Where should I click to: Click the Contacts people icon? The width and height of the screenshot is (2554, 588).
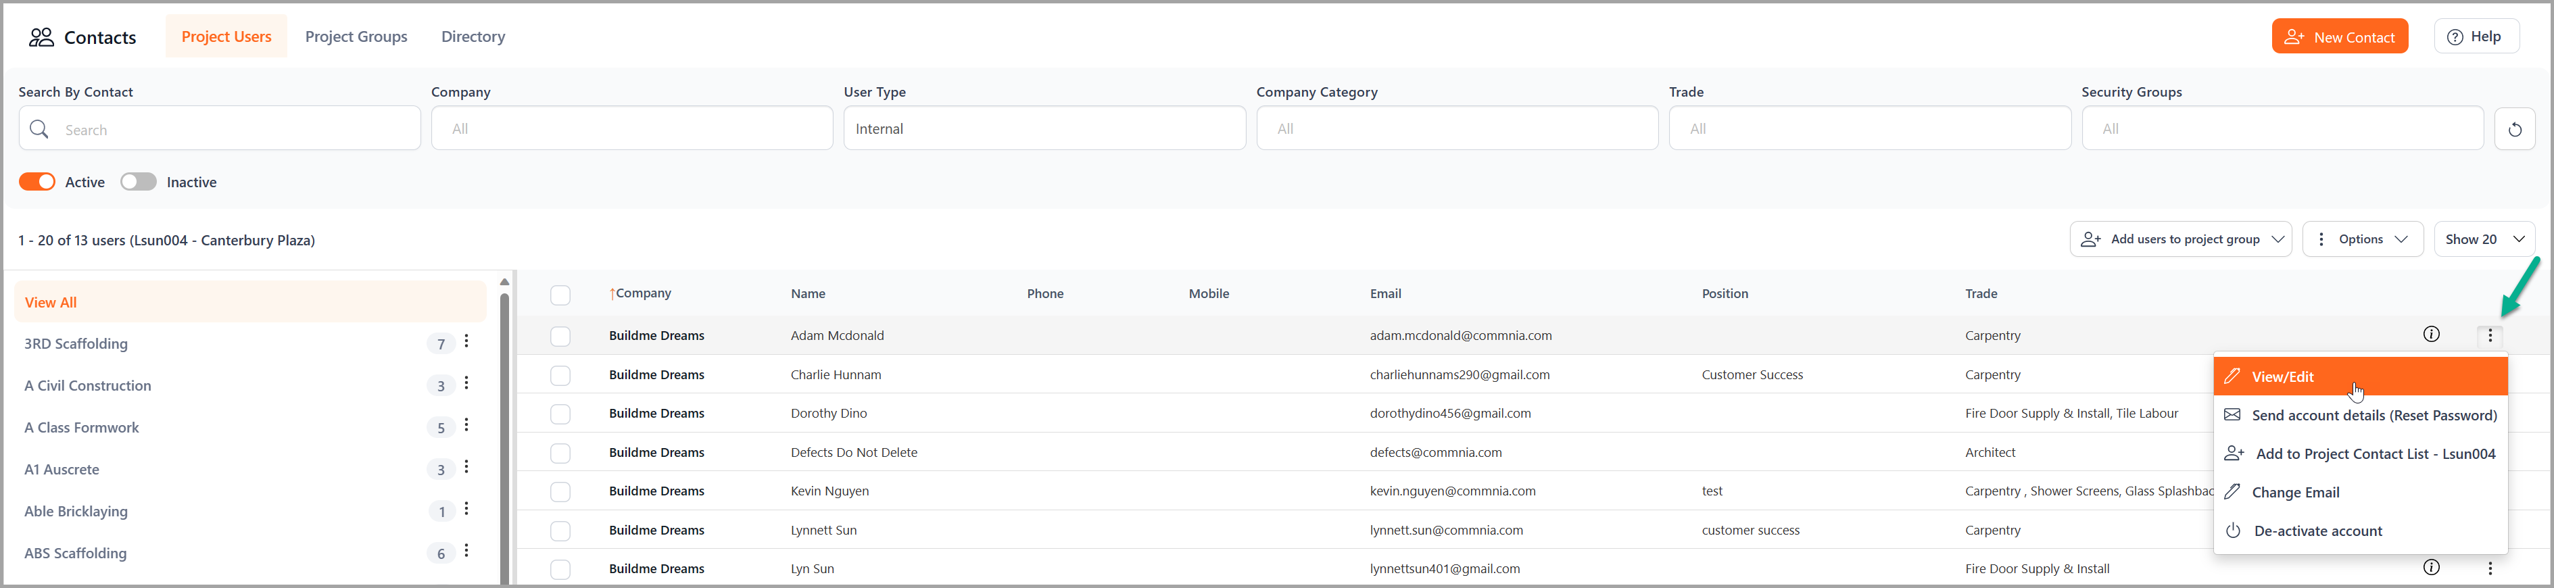pos(41,36)
